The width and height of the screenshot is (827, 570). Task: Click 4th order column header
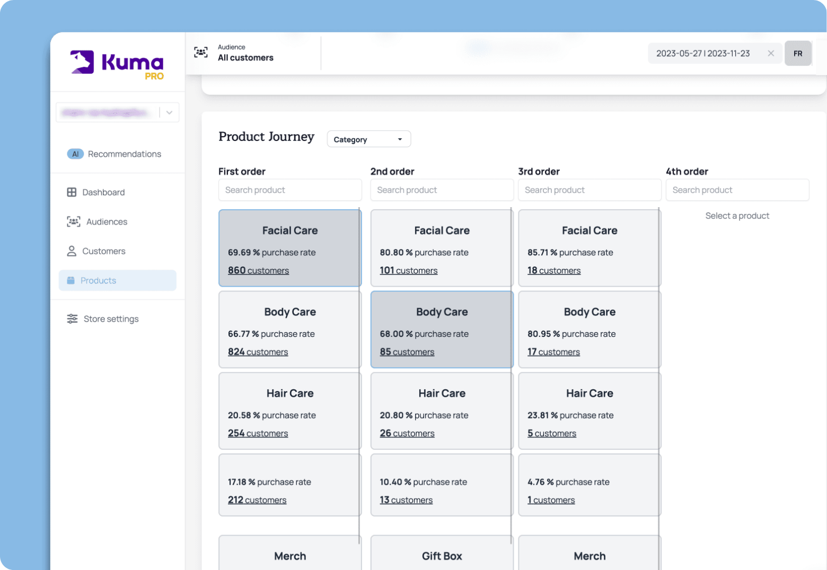coord(687,171)
